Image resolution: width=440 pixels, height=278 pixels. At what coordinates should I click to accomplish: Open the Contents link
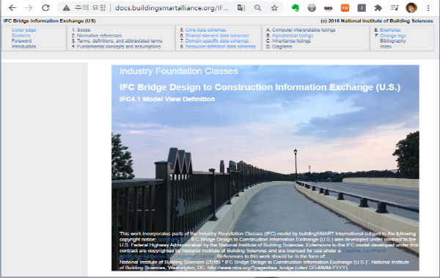21,35
